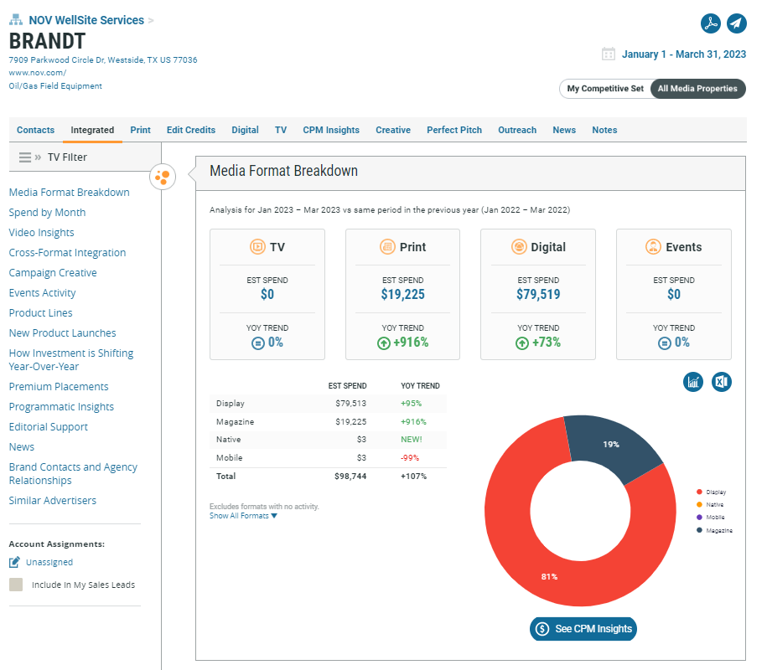The image size is (767, 670).
Task: Click TV YOY flat trend icon
Action: 258,343
